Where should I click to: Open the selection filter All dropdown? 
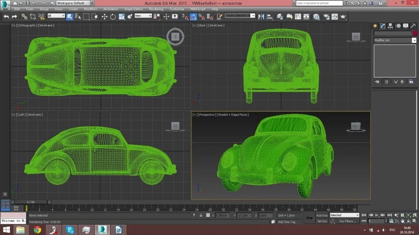tap(56, 16)
